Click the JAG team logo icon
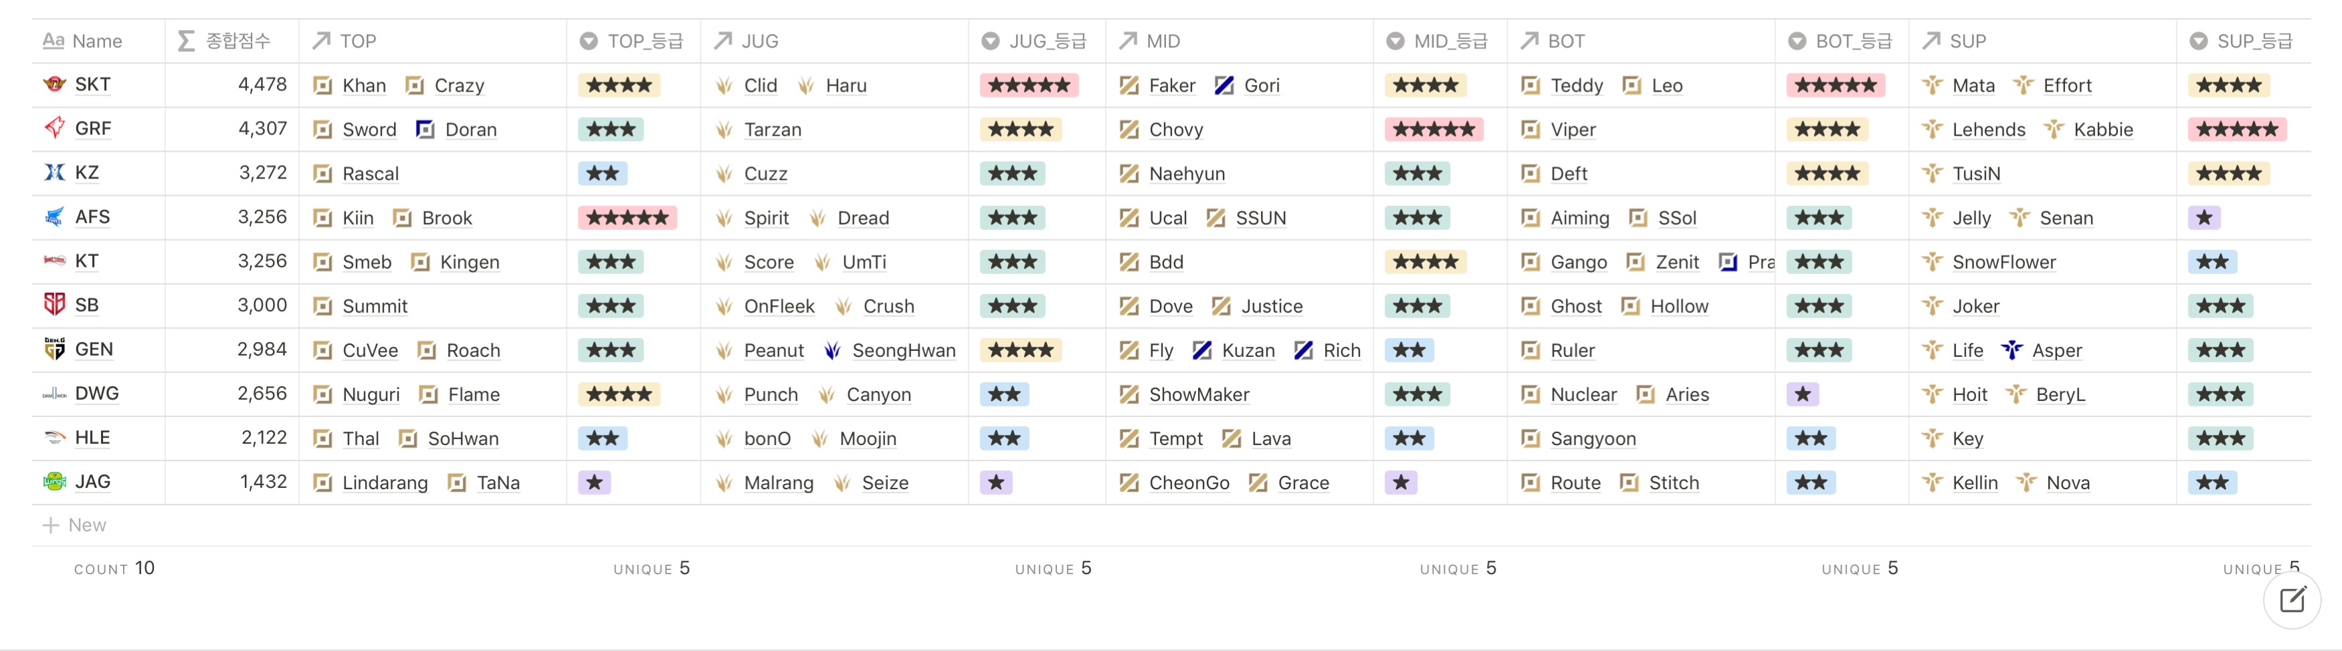This screenshot has width=2342, height=651. (55, 481)
